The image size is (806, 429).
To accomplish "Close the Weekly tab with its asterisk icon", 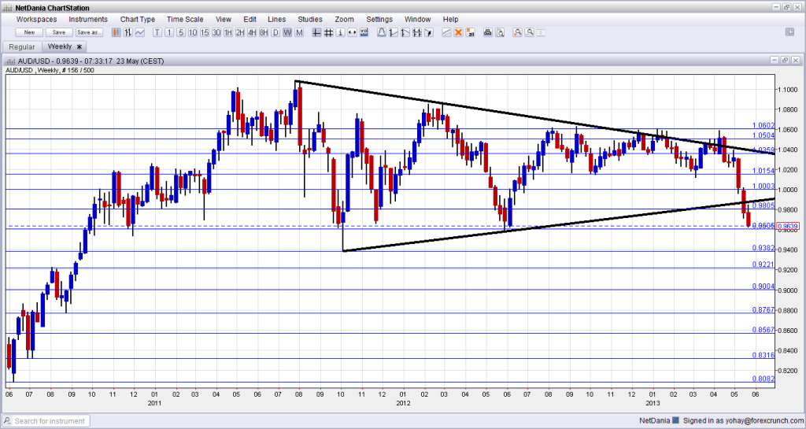I will click(79, 46).
